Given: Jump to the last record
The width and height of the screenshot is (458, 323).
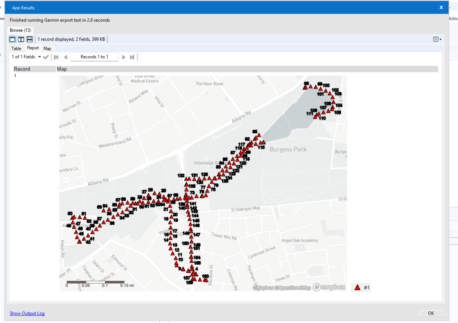Looking at the screenshot, I should point(132,57).
